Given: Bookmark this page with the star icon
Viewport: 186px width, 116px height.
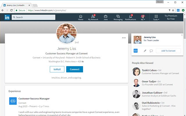Looking at the screenshot, I should (173, 10).
